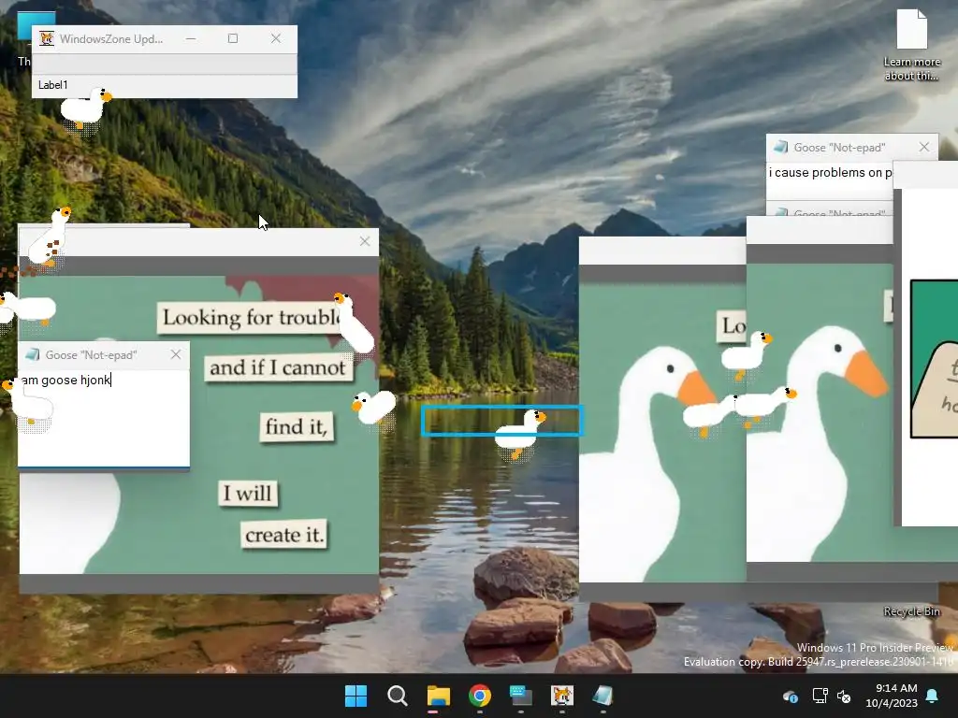Close the 'Looking for trouble' goose image window
Viewport: 958px width, 718px height.
click(x=365, y=241)
